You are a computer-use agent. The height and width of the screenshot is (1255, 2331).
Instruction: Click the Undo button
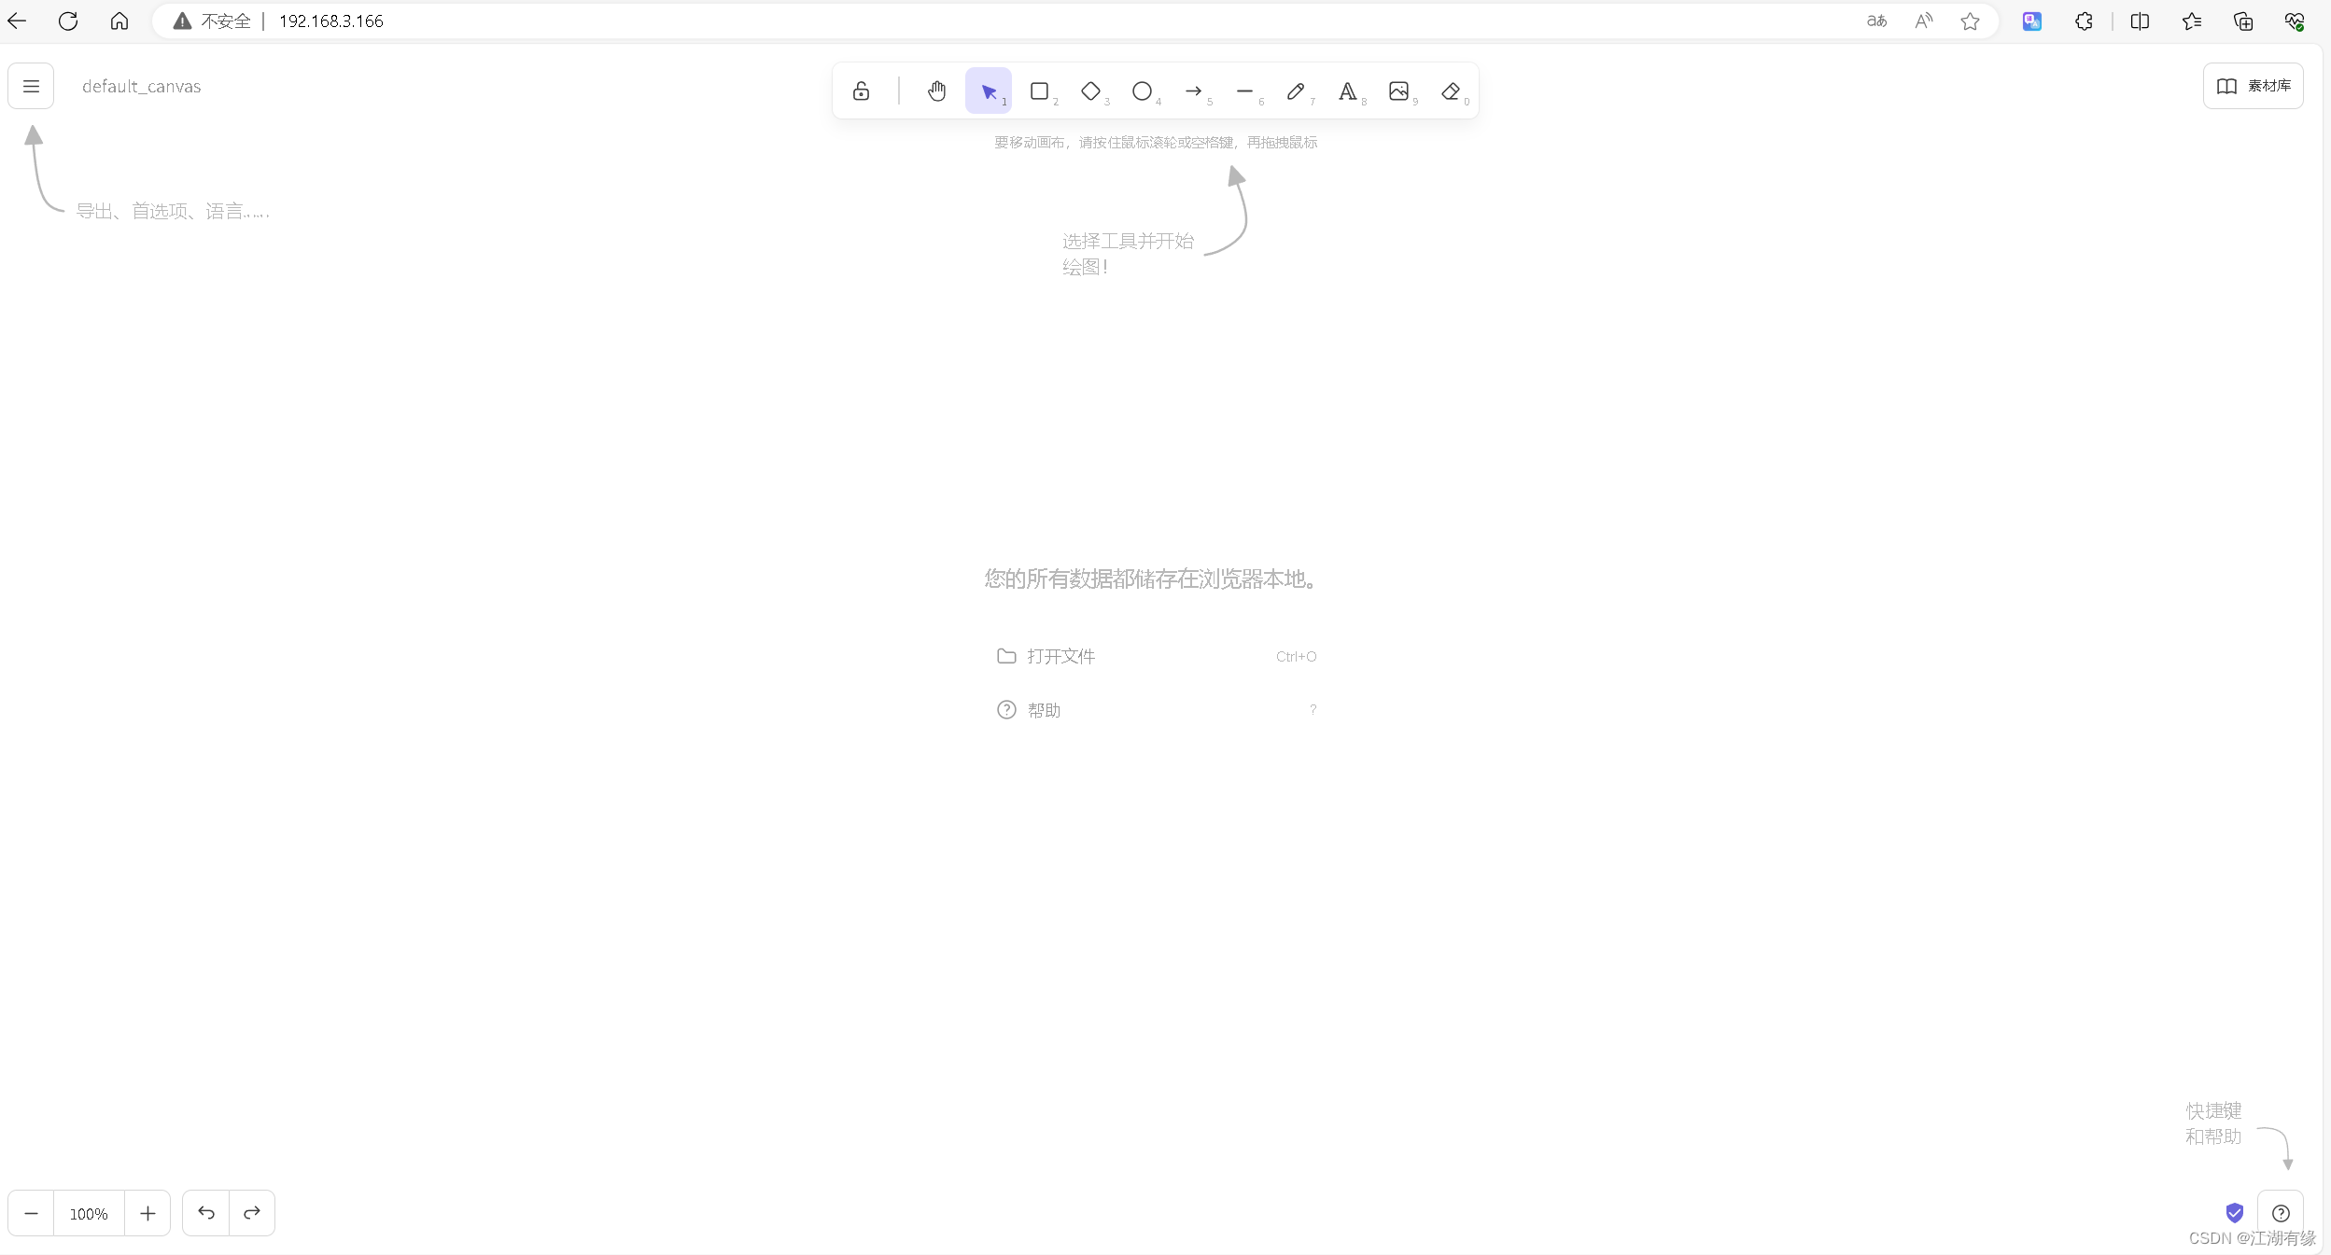(206, 1213)
